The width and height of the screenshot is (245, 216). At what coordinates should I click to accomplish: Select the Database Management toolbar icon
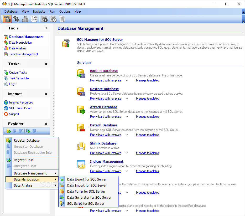point(7,19)
